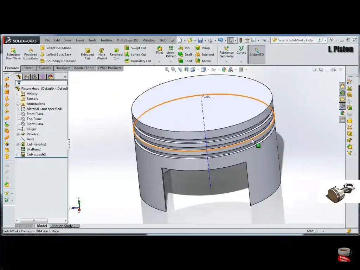Open the PhotoView 360 menu
The height and width of the screenshot is (270, 360).
point(127,40)
